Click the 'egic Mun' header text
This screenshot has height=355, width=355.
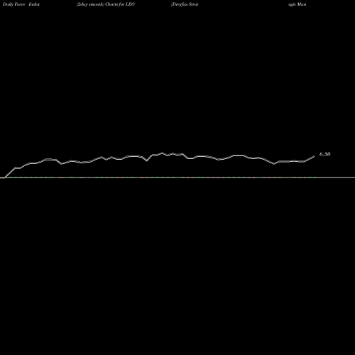(297, 4)
